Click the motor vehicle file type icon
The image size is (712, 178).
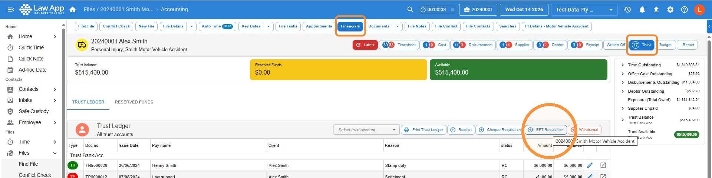click(82, 45)
